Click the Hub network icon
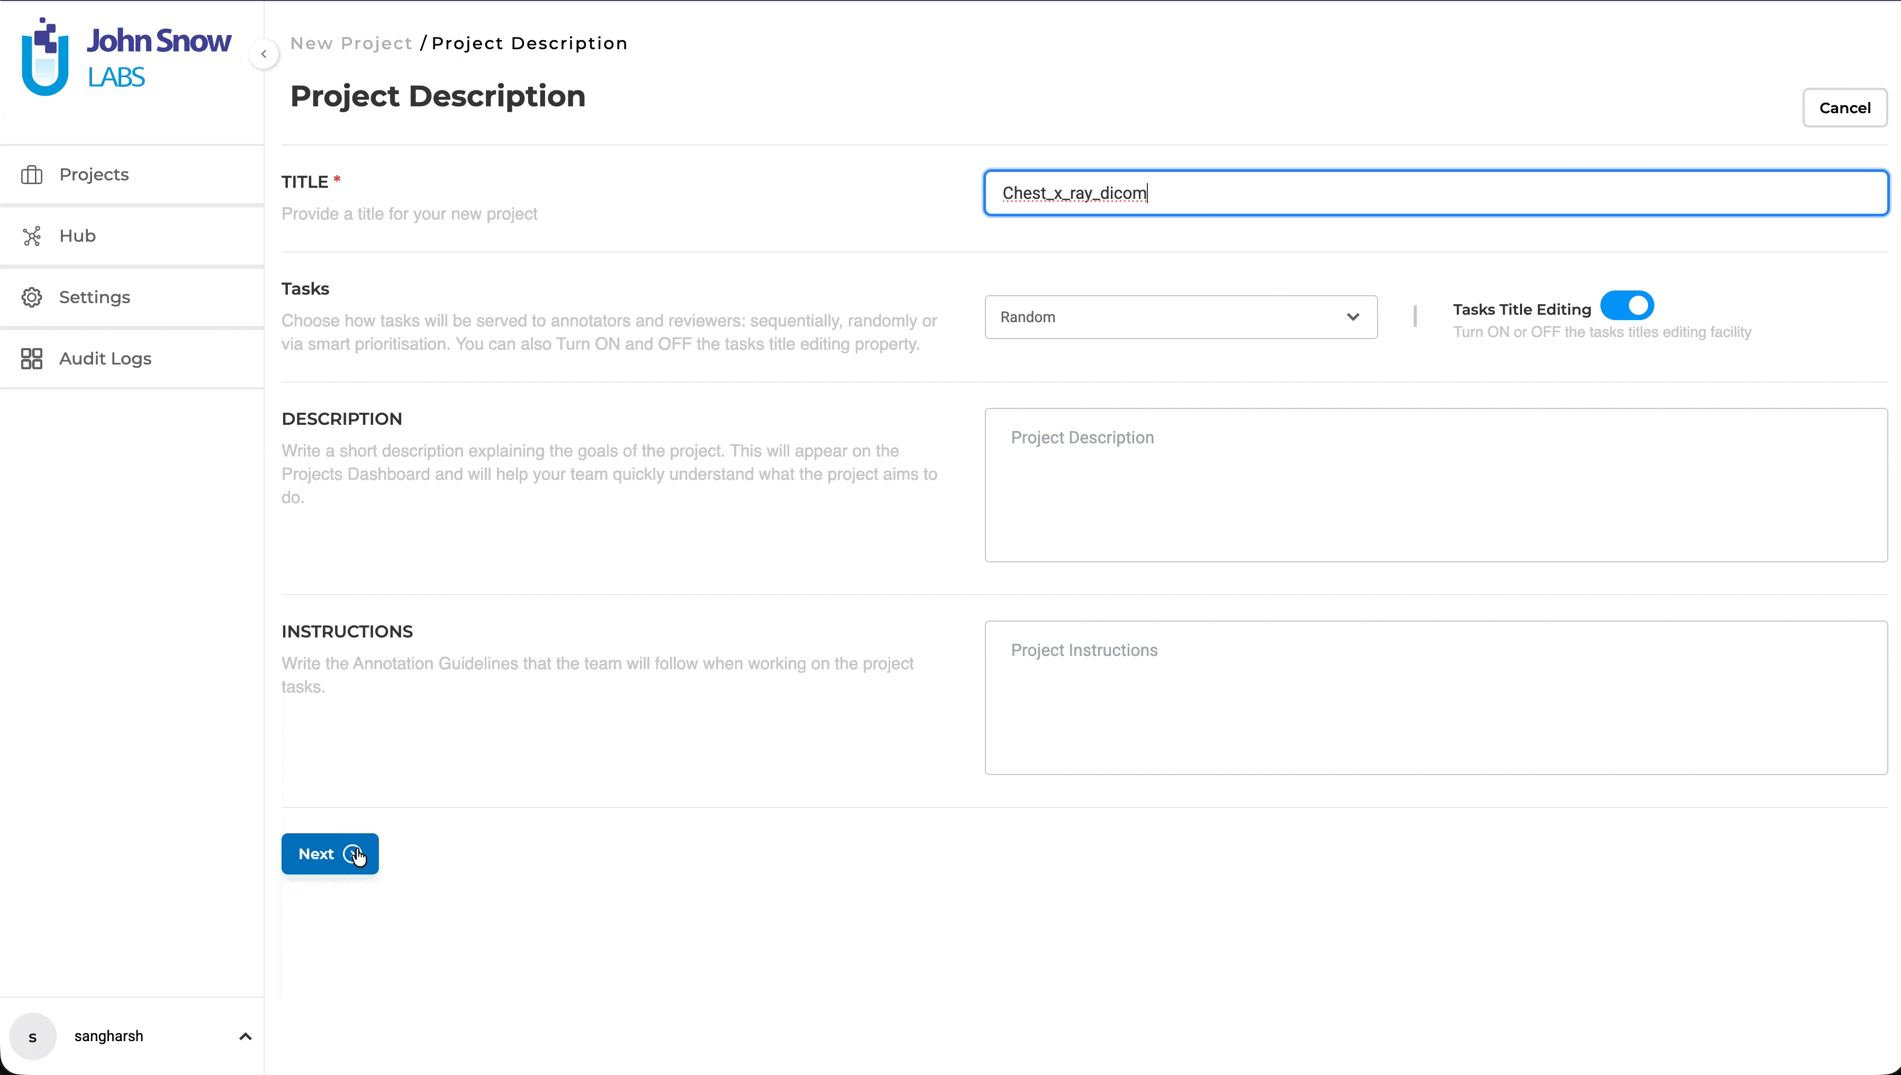The height and width of the screenshot is (1075, 1901). (32, 235)
